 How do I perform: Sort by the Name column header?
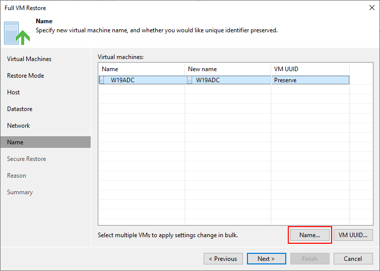pyautogui.click(x=142, y=69)
